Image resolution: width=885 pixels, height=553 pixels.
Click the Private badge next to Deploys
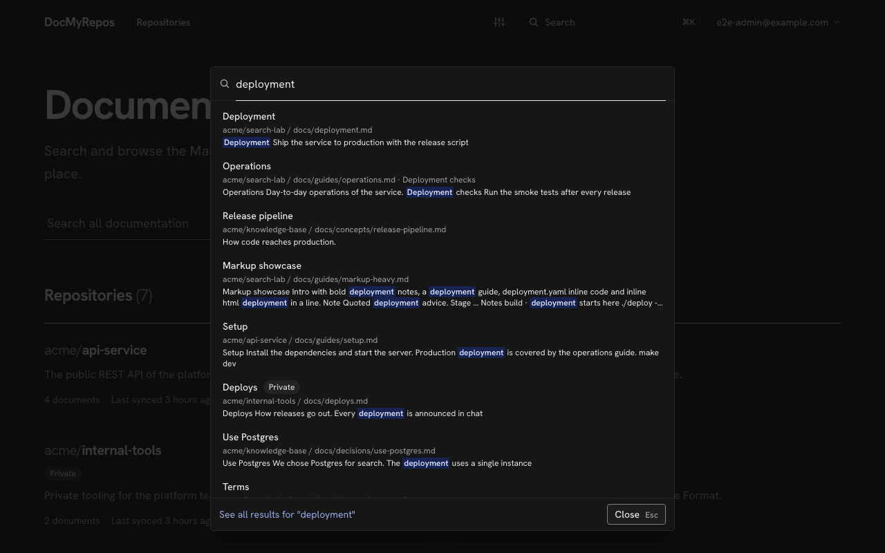pos(281,387)
